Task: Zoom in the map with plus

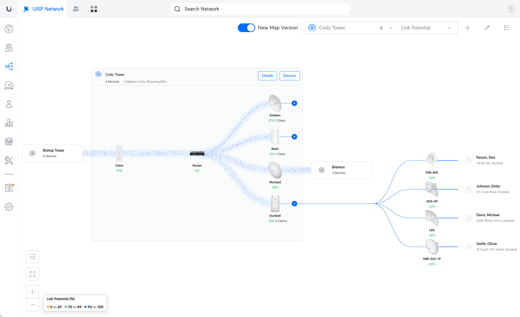Action: (32, 292)
